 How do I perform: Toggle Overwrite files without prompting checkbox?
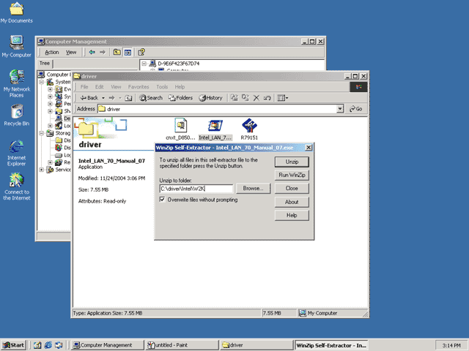163,200
